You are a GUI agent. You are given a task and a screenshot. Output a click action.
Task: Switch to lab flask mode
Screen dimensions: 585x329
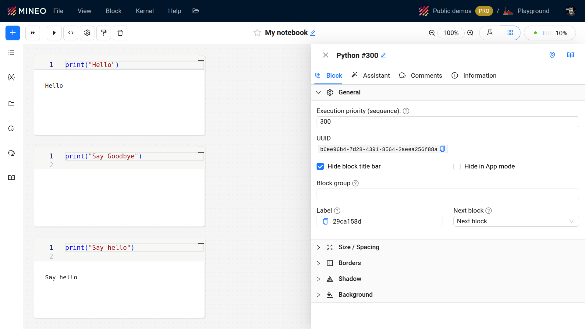(490, 33)
